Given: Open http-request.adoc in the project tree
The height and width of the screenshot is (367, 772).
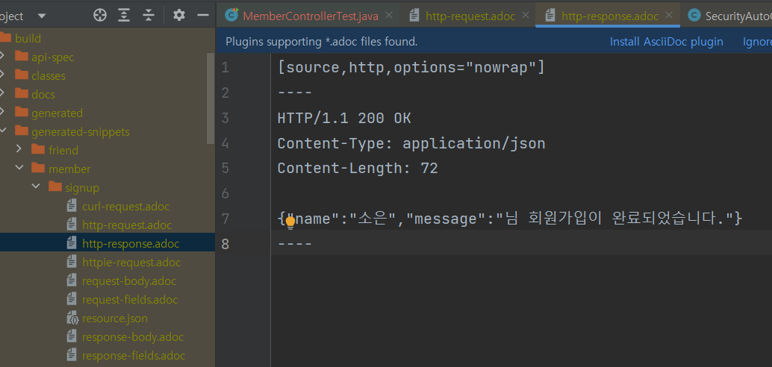Looking at the screenshot, I should (127, 225).
